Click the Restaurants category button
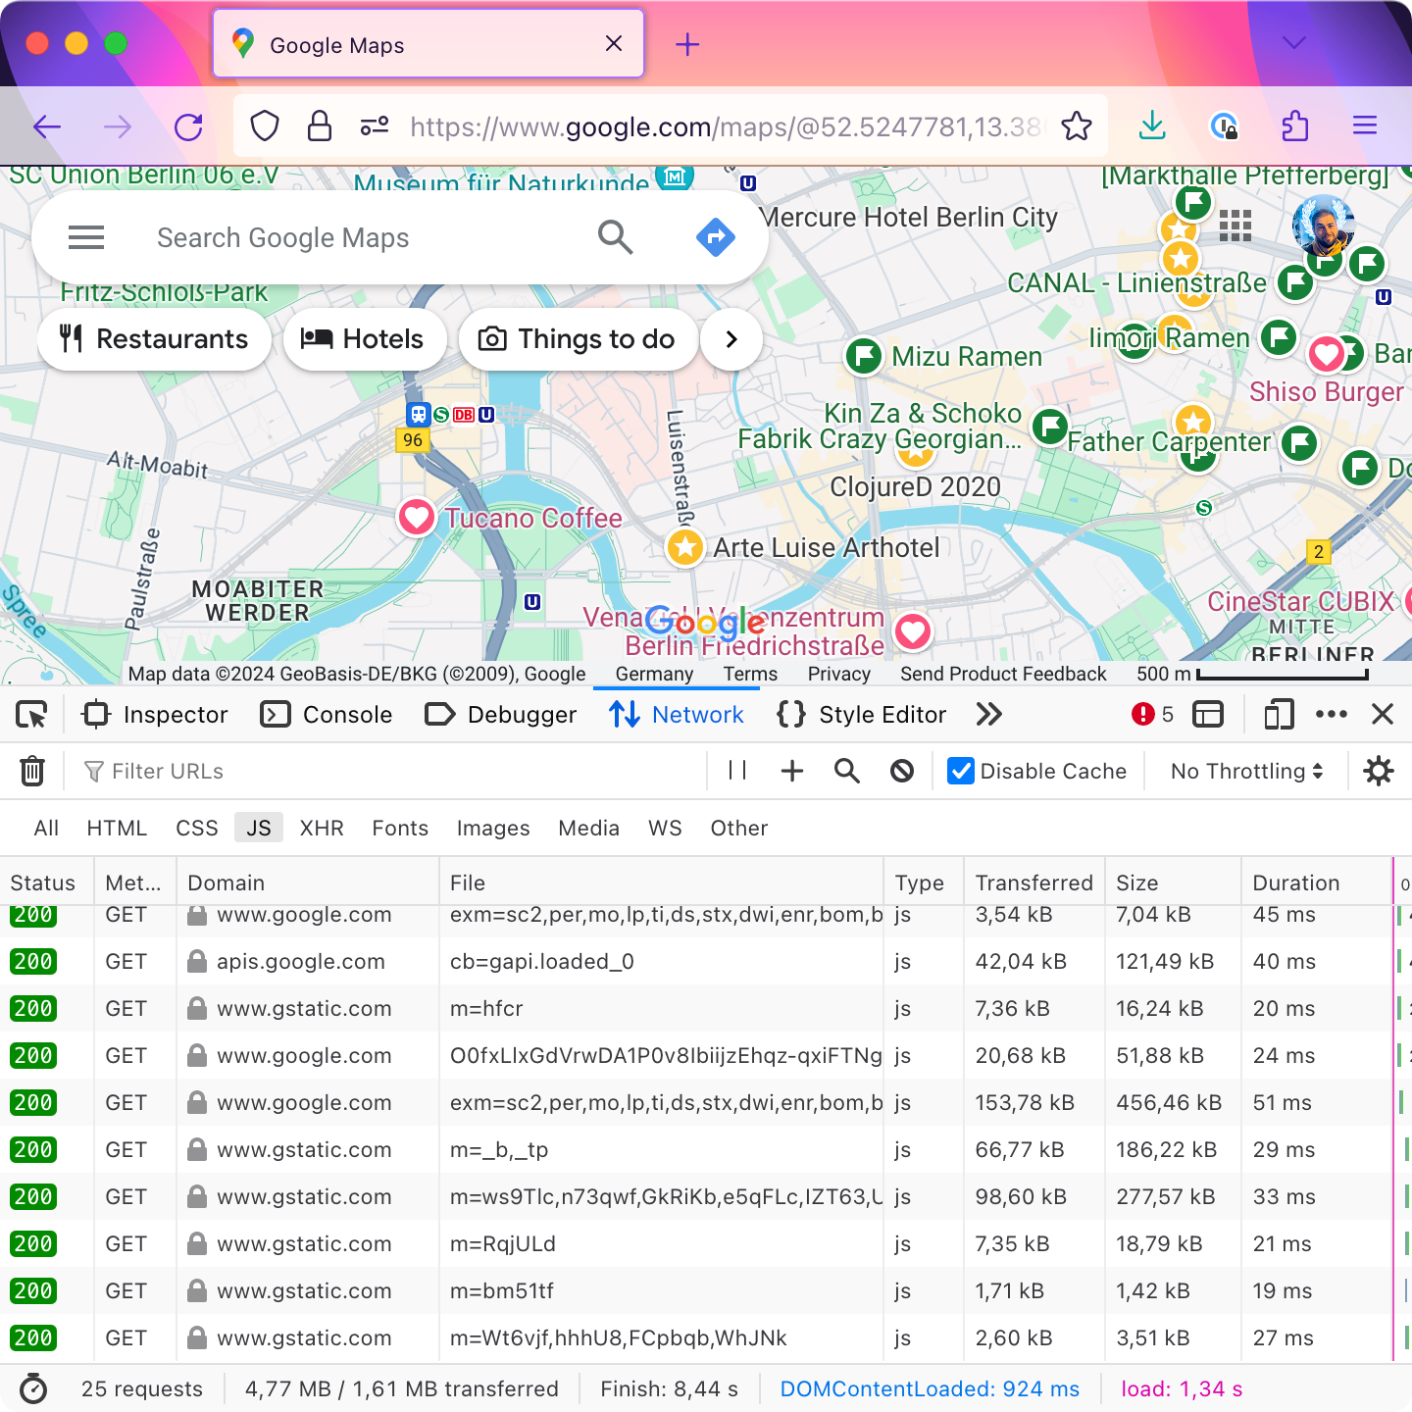This screenshot has width=1412, height=1412. coord(154,339)
